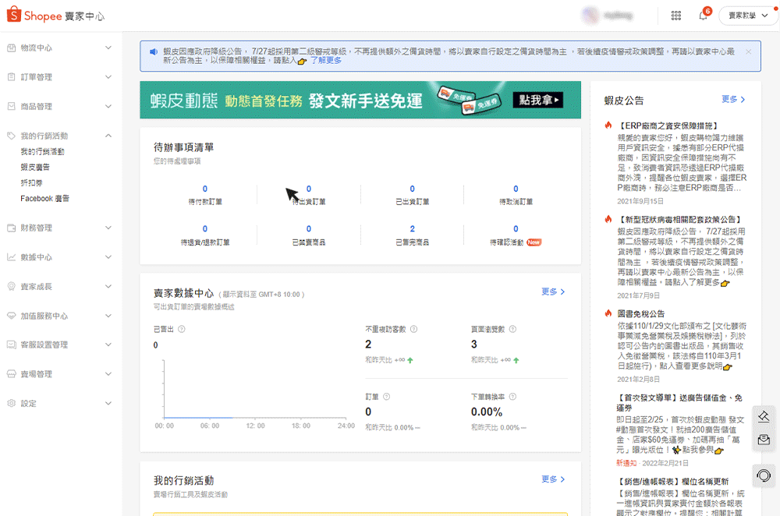The width and height of the screenshot is (780, 516).
Task: Click the 物流中心 sidebar icon
Action: (12, 48)
